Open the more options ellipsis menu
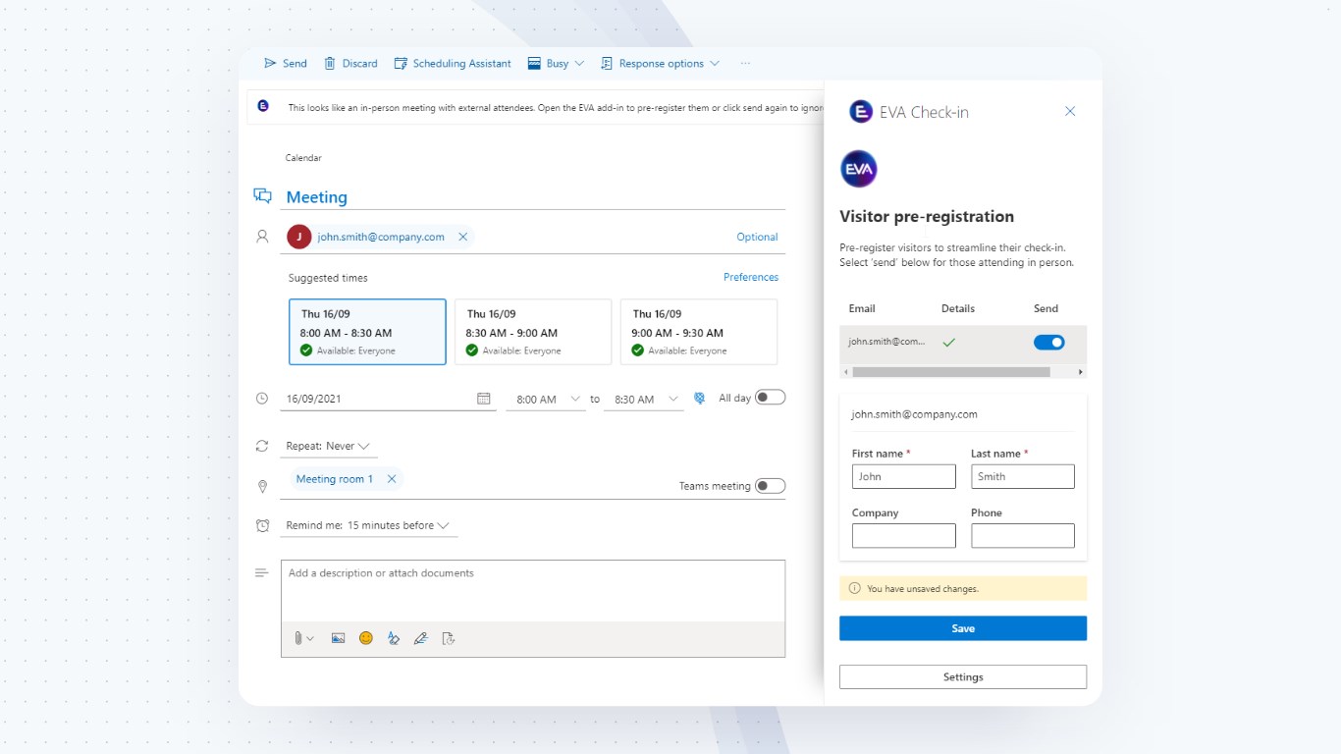Screen dimensions: 1341x754 coord(745,63)
